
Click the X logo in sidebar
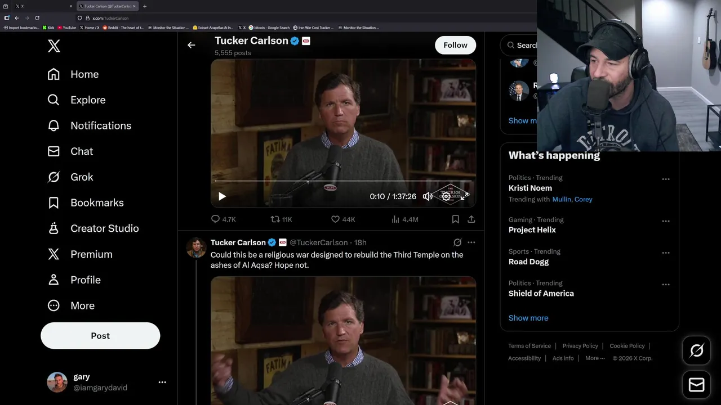click(x=54, y=46)
